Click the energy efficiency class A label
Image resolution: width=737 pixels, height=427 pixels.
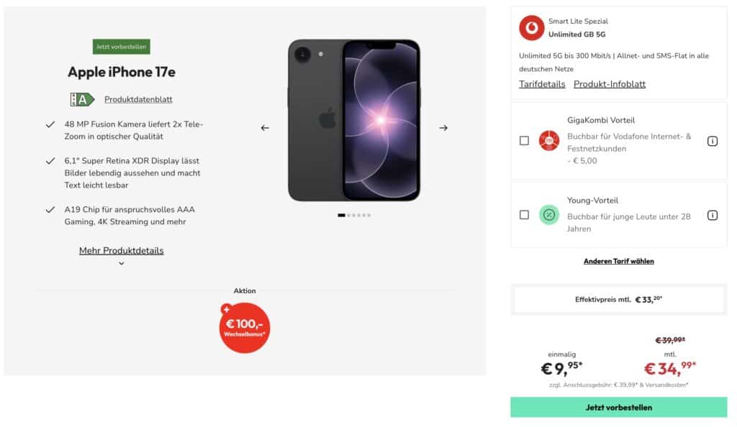click(82, 100)
